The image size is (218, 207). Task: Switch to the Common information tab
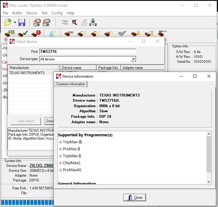[x=71, y=84]
